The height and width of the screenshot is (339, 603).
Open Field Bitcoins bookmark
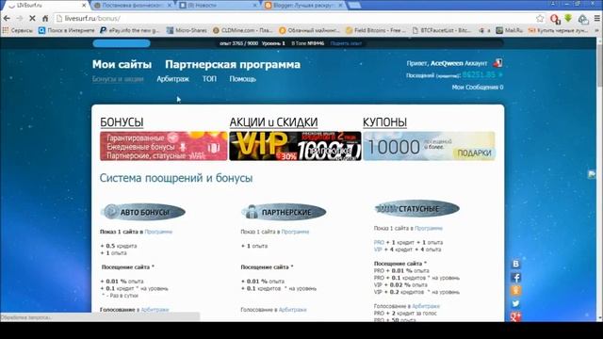click(x=376, y=30)
